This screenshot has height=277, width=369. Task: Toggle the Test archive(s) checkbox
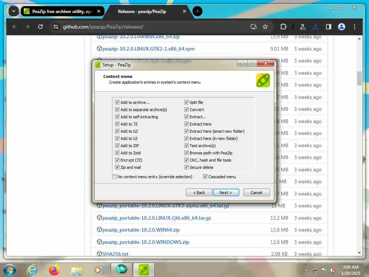click(186, 146)
